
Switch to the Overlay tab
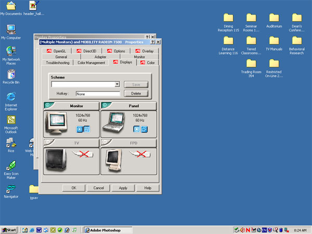pos(145,51)
